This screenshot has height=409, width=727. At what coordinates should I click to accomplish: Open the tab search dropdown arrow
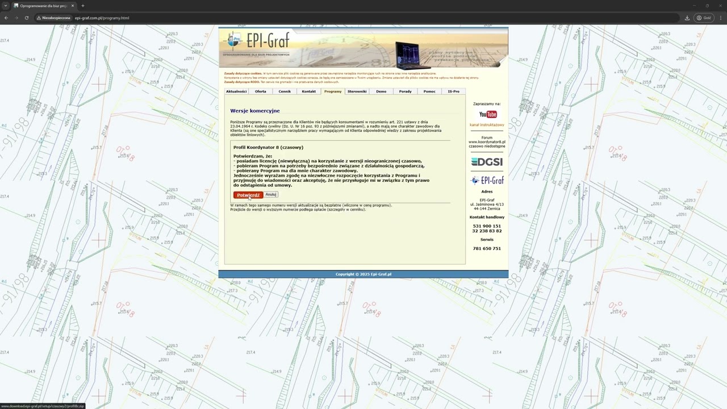coord(6,6)
